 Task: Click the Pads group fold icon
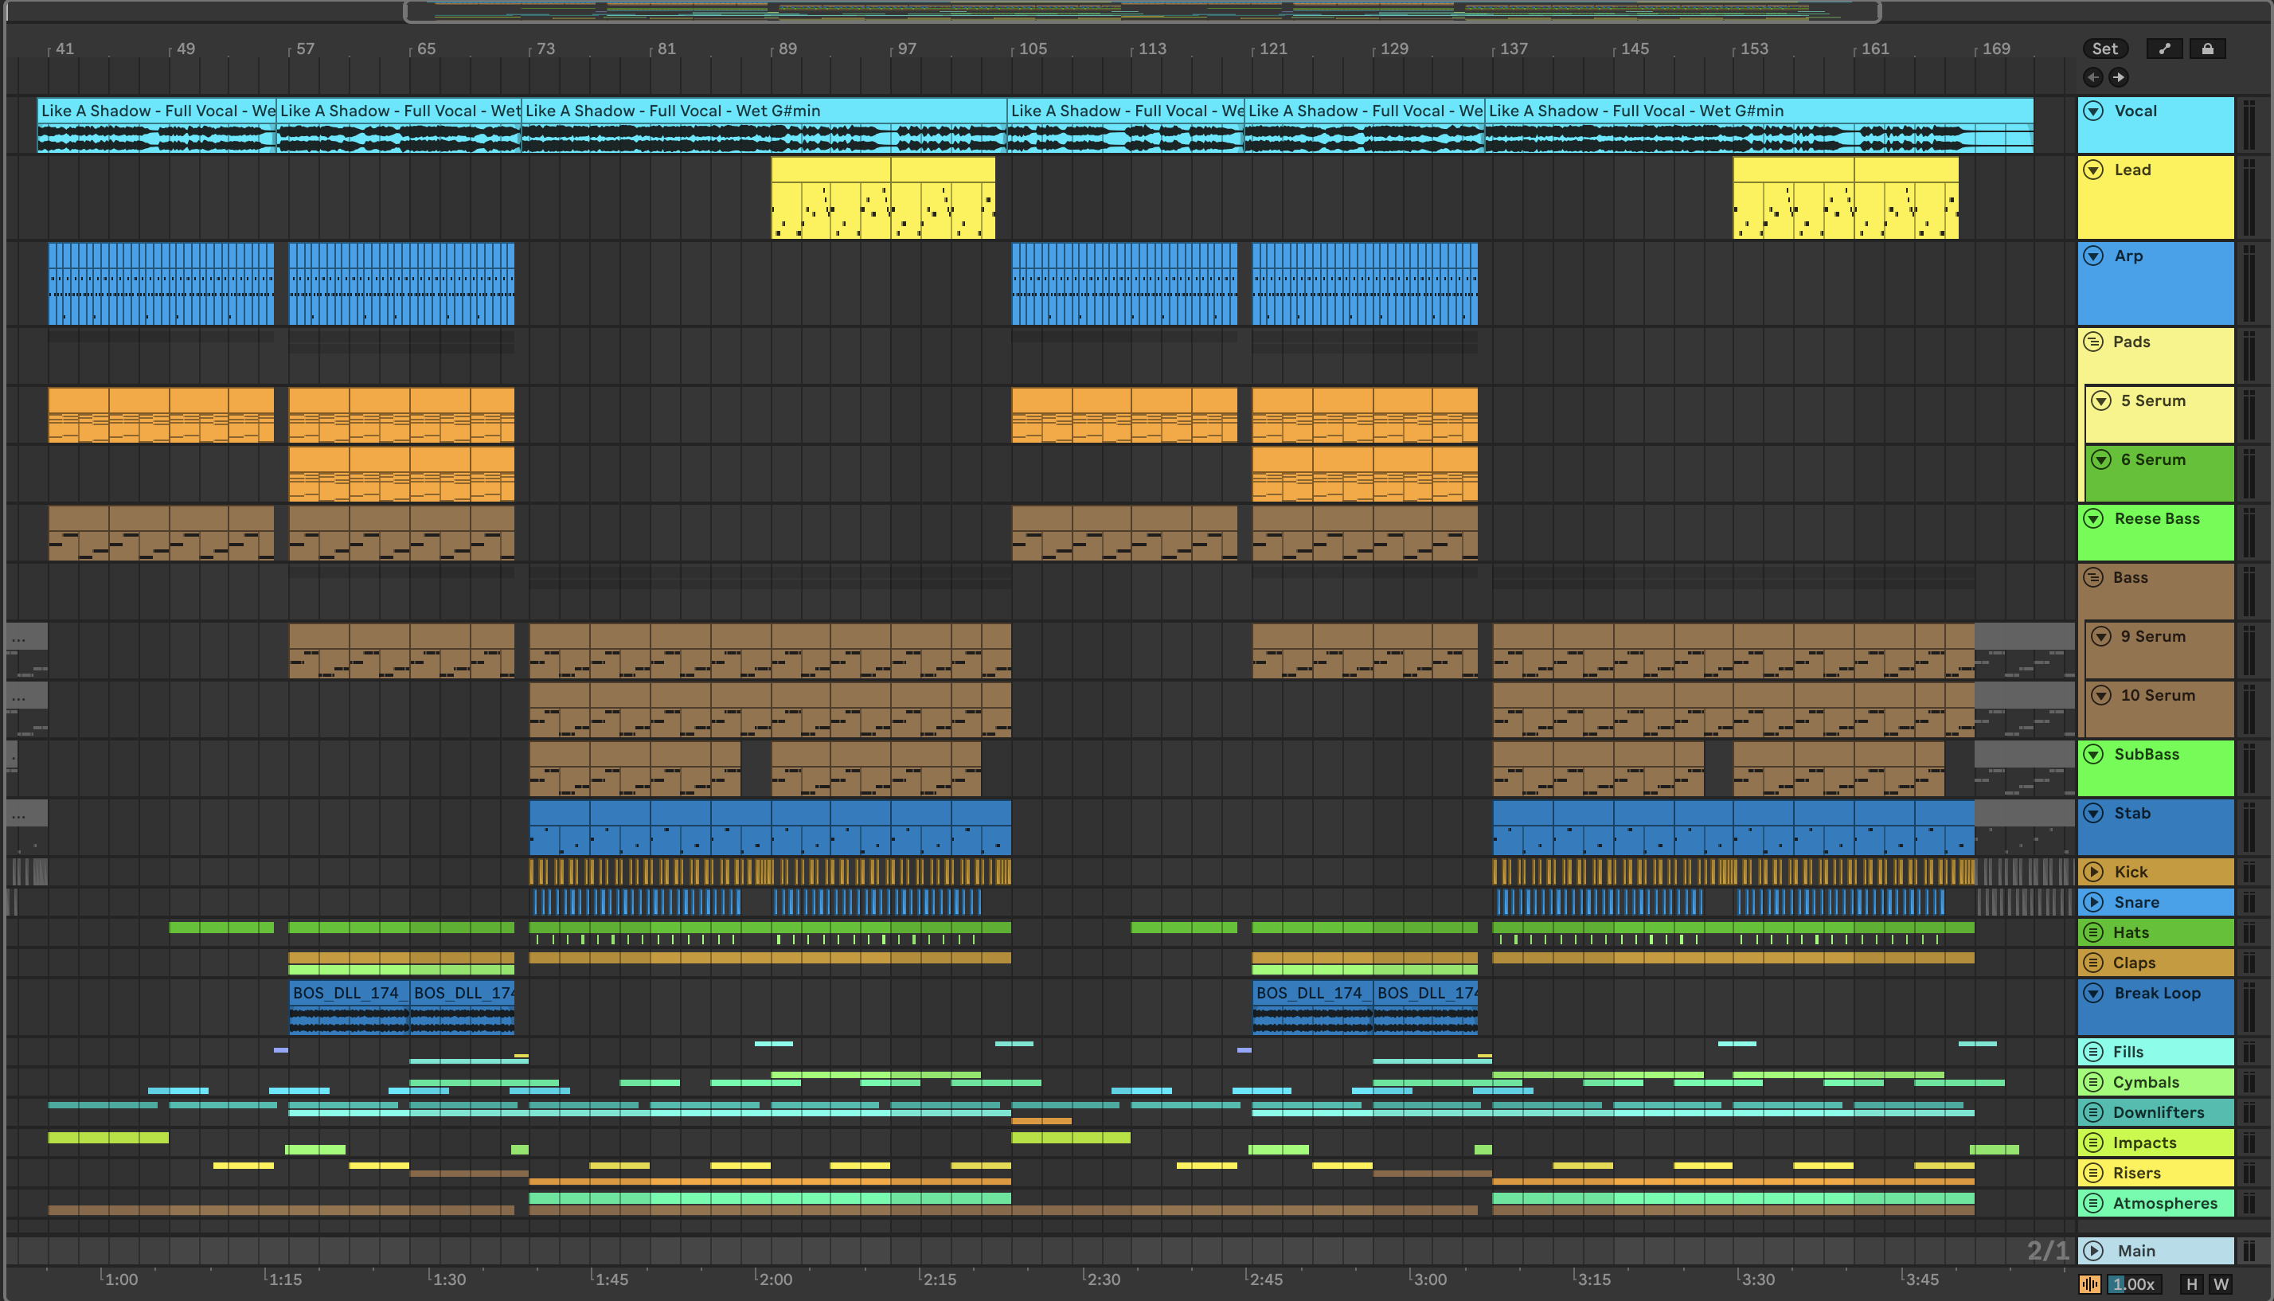click(x=2093, y=342)
